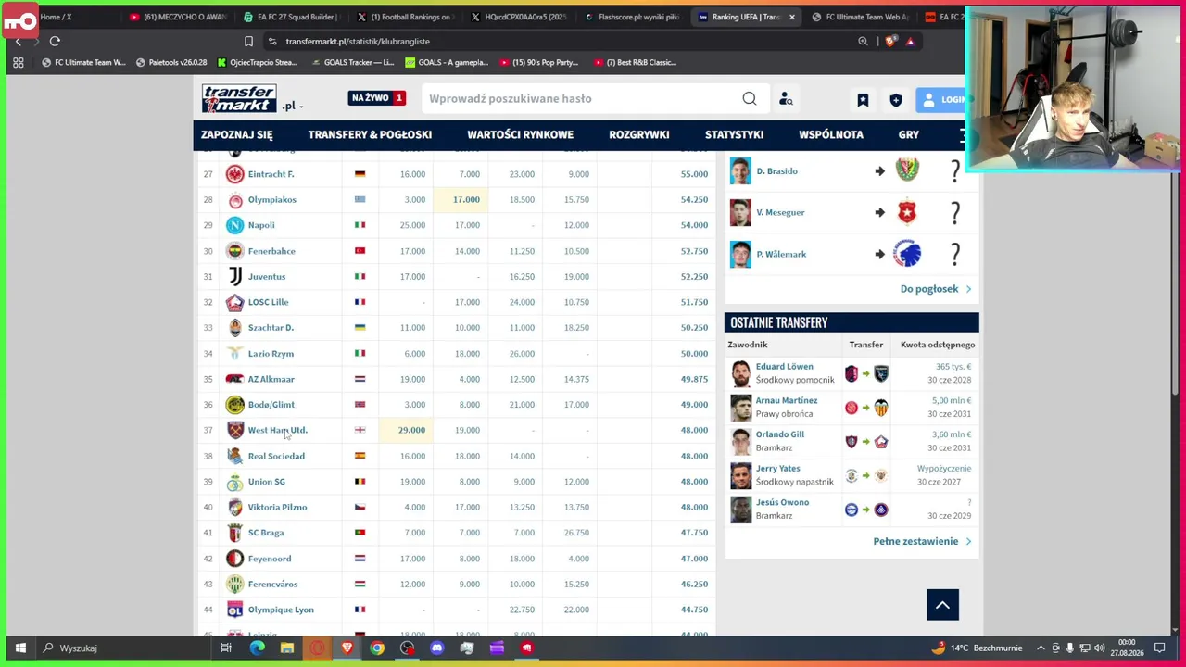Viewport: 1186px width, 667px height.
Task: Open Jerry Yates player link
Action: pos(777,469)
